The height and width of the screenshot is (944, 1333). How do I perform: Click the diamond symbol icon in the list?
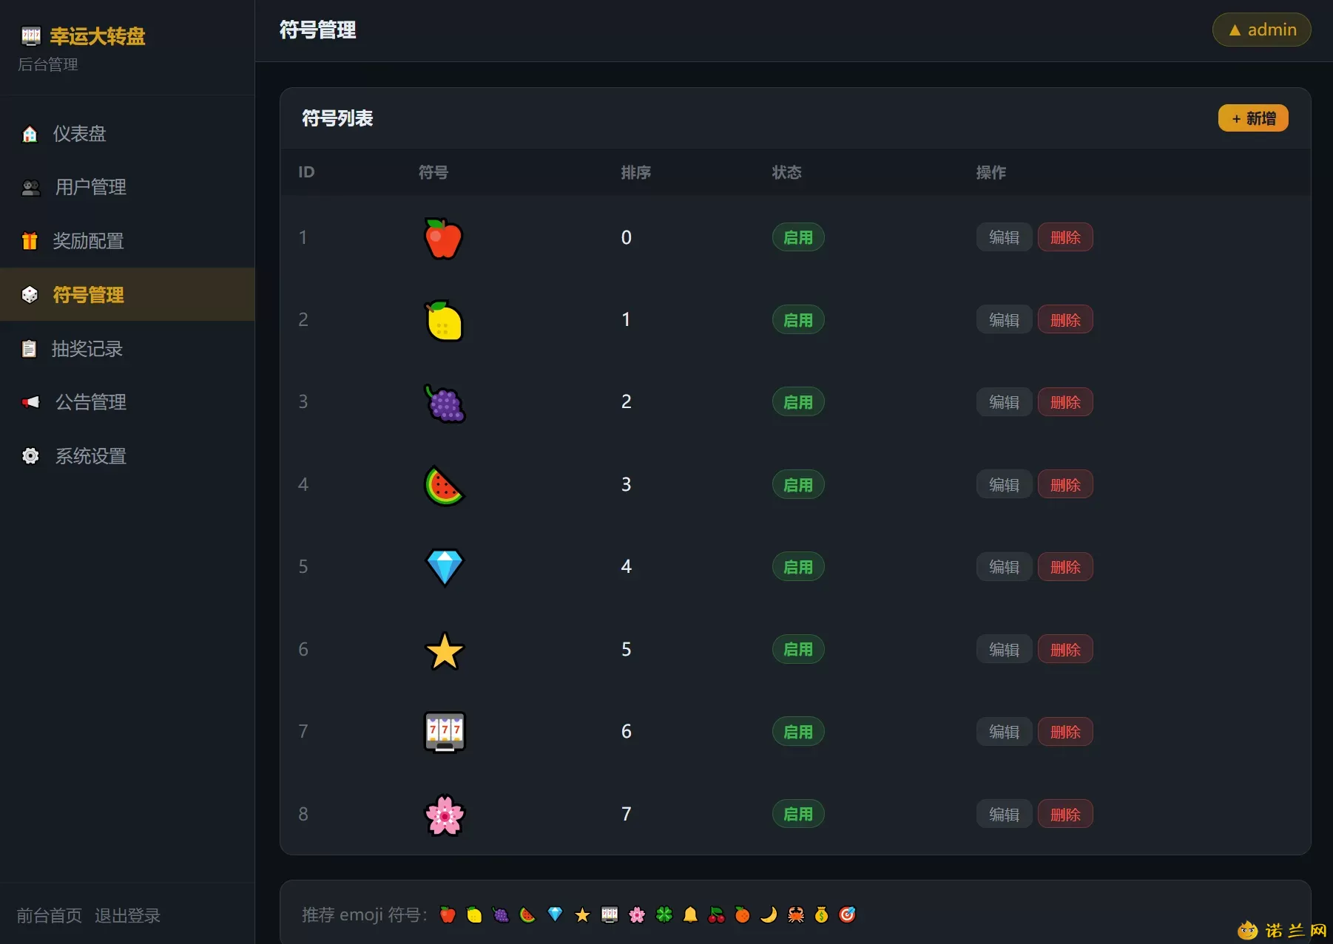pyautogui.click(x=444, y=567)
